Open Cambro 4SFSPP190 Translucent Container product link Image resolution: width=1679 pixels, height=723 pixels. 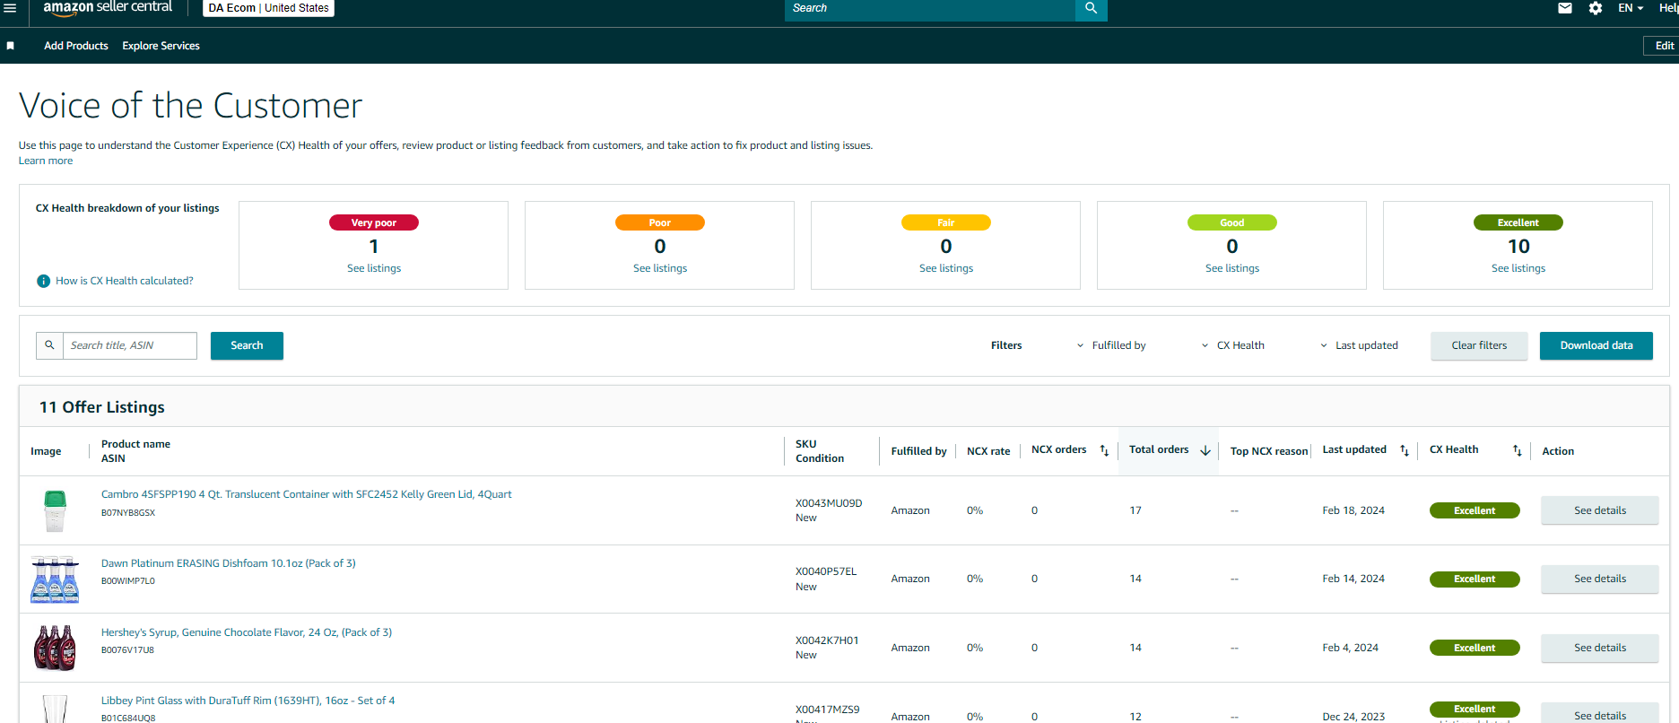(307, 494)
